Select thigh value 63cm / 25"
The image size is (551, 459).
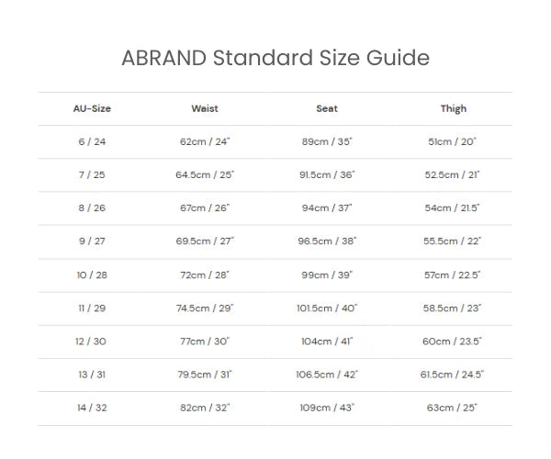click(x=452, y=408)
